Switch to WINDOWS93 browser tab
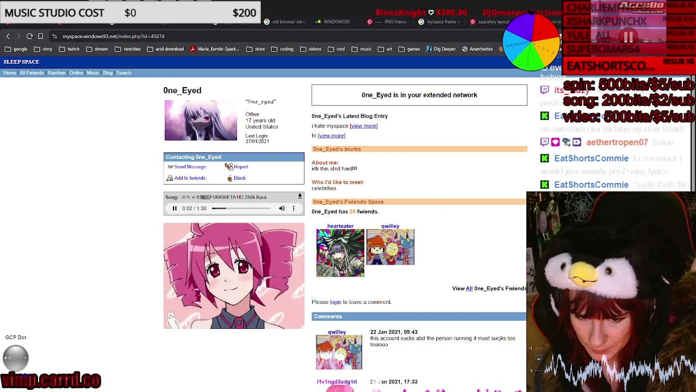Screen dimensions: 696x392 [332, 22]
